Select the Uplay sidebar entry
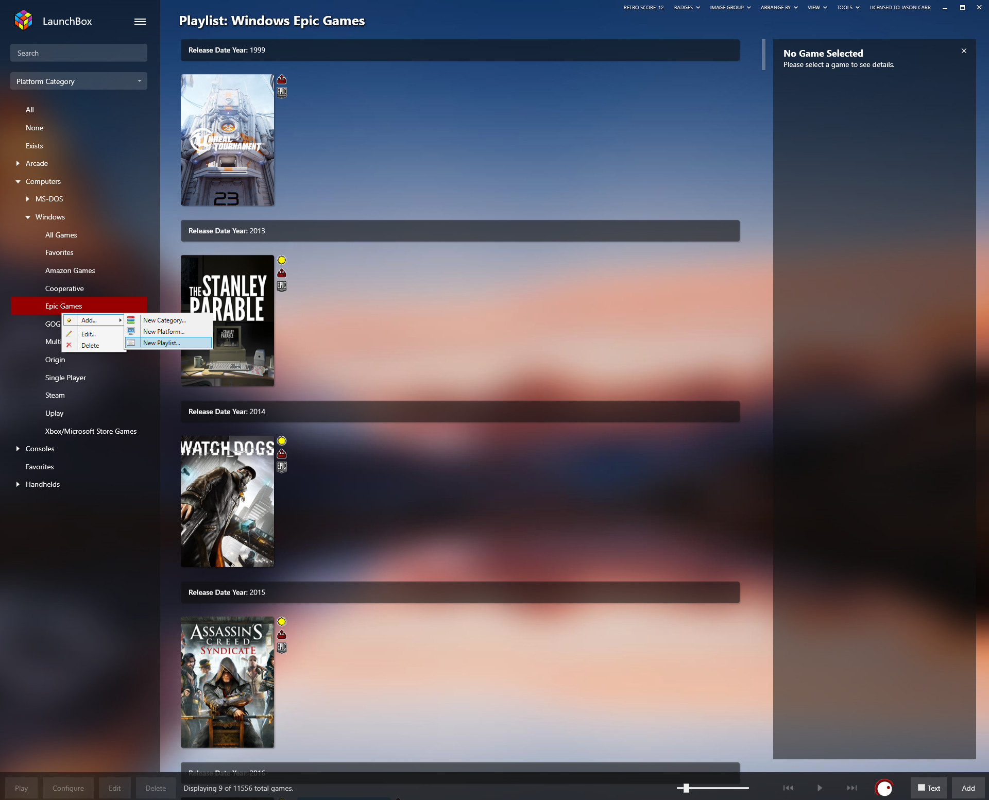The width and height of the screenshot is (989, 800). click(55, 413)
